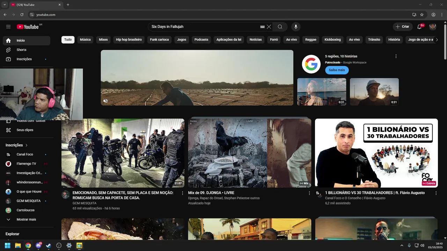Click GCM MESQUITA channel avatar beside video title
This screenshot has height=251, width=447.
pos(66,195)
